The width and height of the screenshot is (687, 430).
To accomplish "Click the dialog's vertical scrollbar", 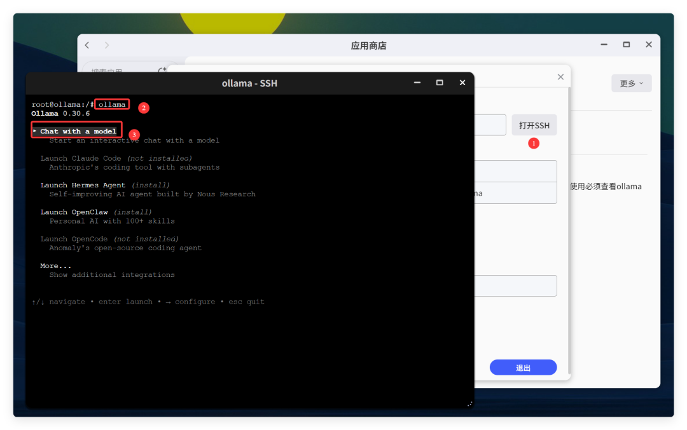I will tap(569, 231).
